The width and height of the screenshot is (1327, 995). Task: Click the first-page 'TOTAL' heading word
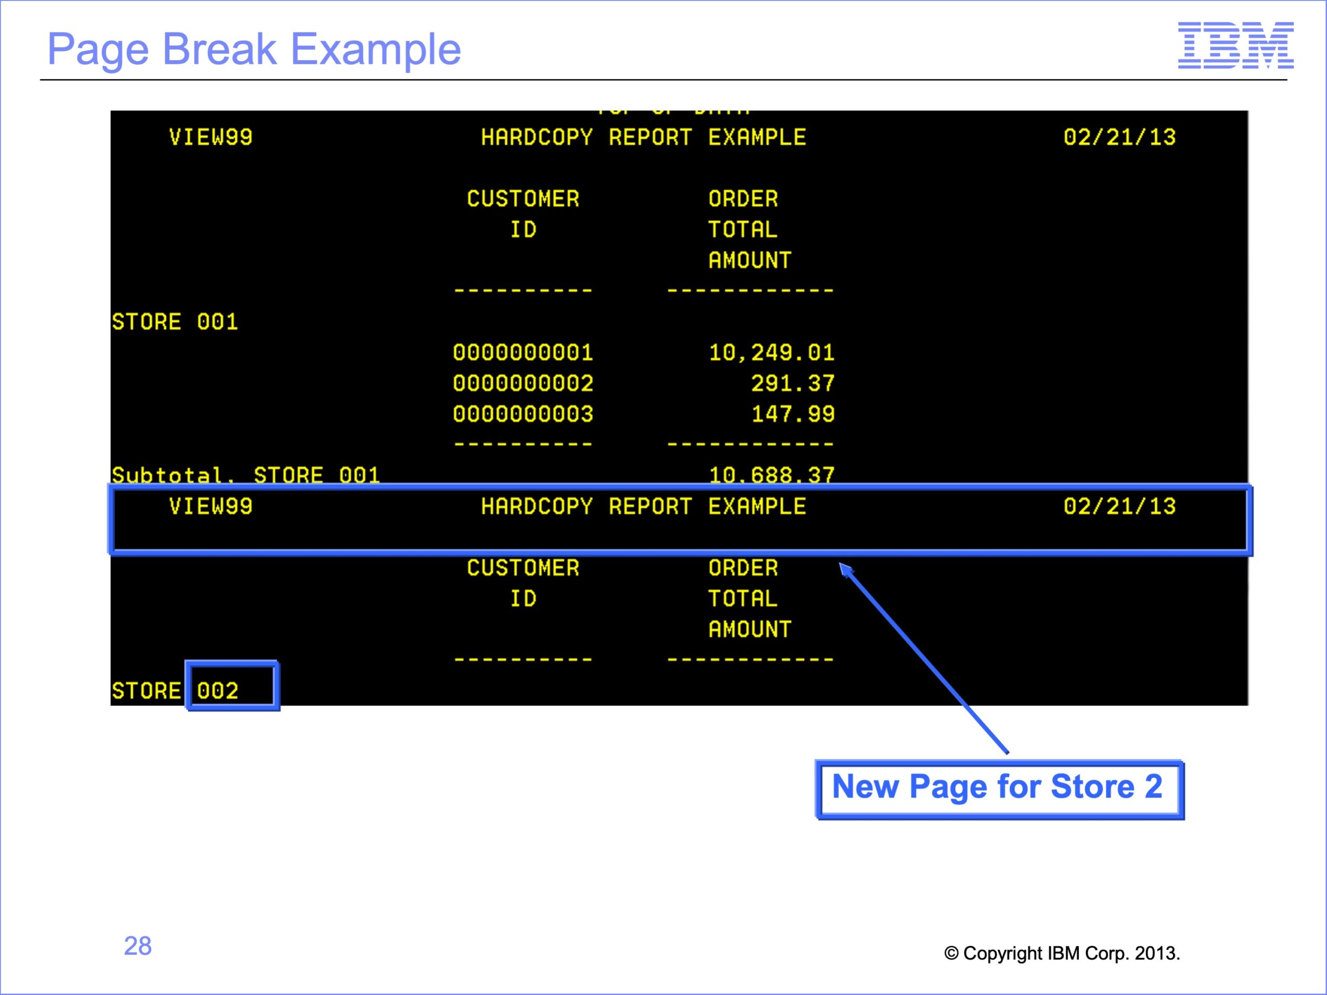click(743, 229)
